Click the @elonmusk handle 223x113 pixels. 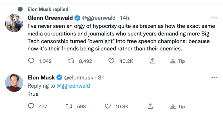[x=79, y=77]
